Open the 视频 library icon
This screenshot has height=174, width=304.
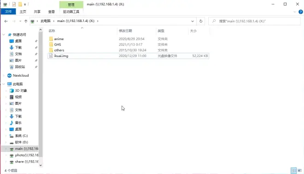12,97
